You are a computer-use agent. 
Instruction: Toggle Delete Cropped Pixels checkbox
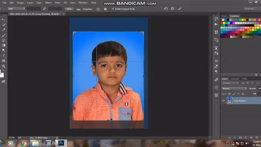click(113, 9)
